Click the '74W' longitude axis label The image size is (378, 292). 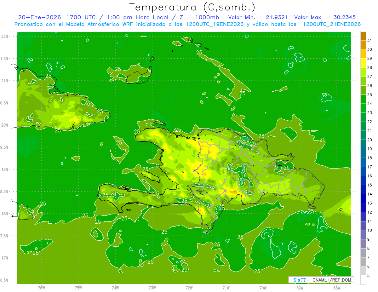click(x=115, y=288)
